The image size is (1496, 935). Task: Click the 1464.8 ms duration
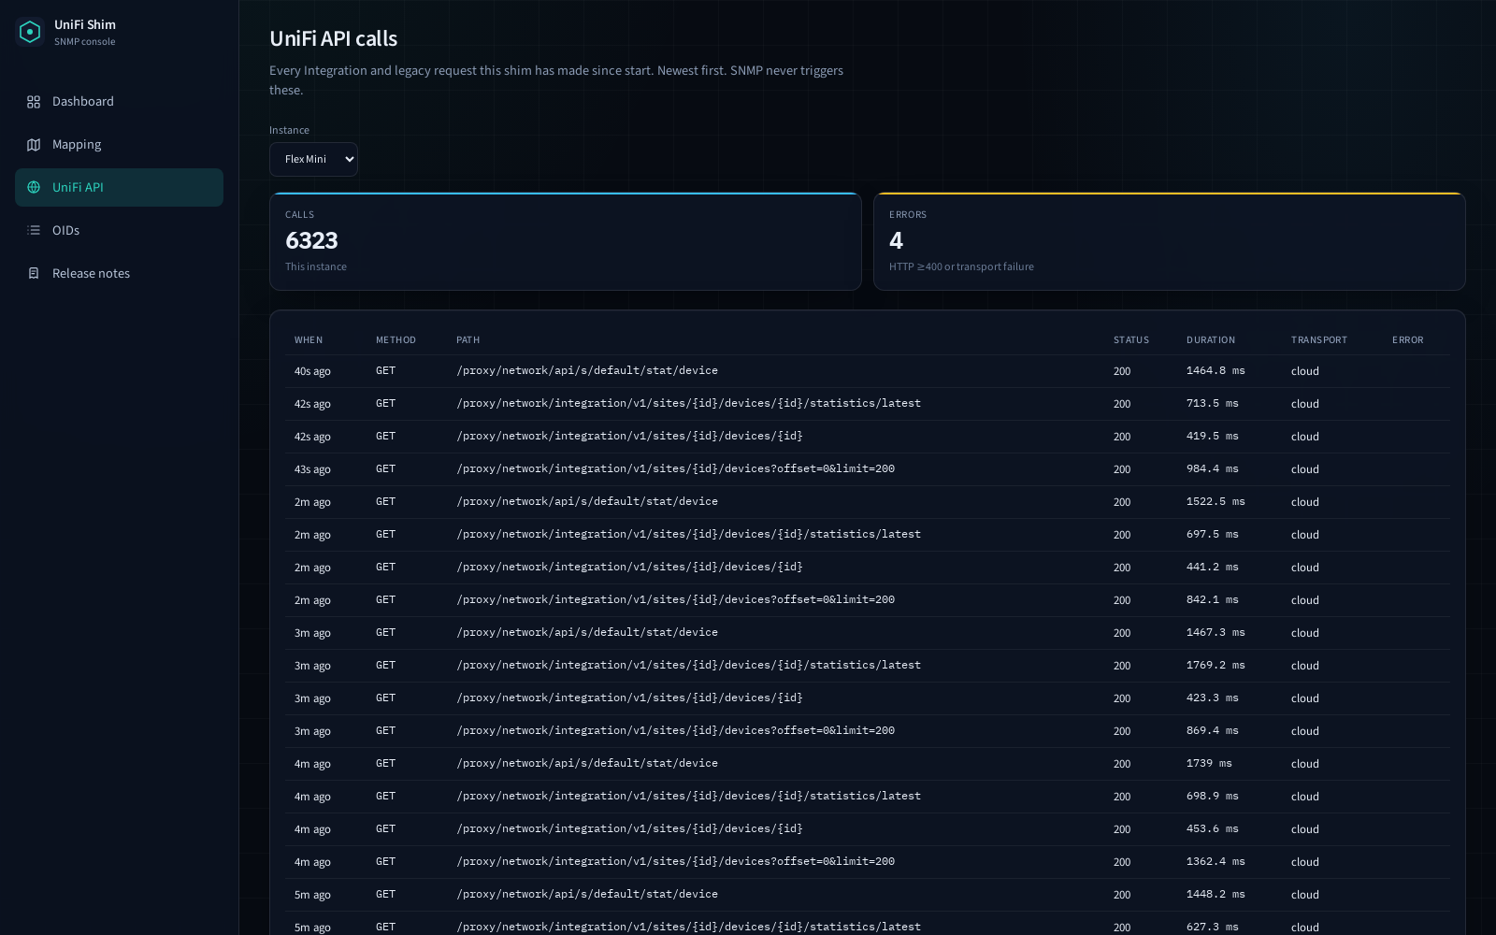[1215, 370]
